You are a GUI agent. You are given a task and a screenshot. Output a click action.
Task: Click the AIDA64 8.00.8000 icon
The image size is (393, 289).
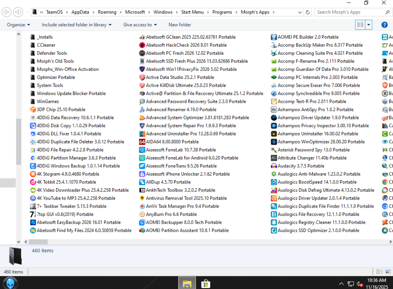click(x=142, y=142)
